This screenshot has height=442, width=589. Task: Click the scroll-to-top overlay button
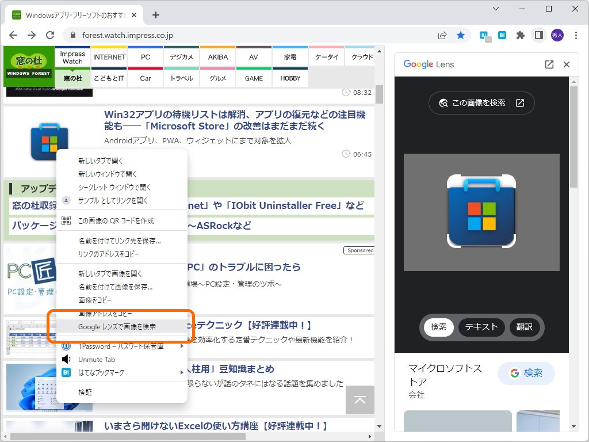tap(359, 400)
